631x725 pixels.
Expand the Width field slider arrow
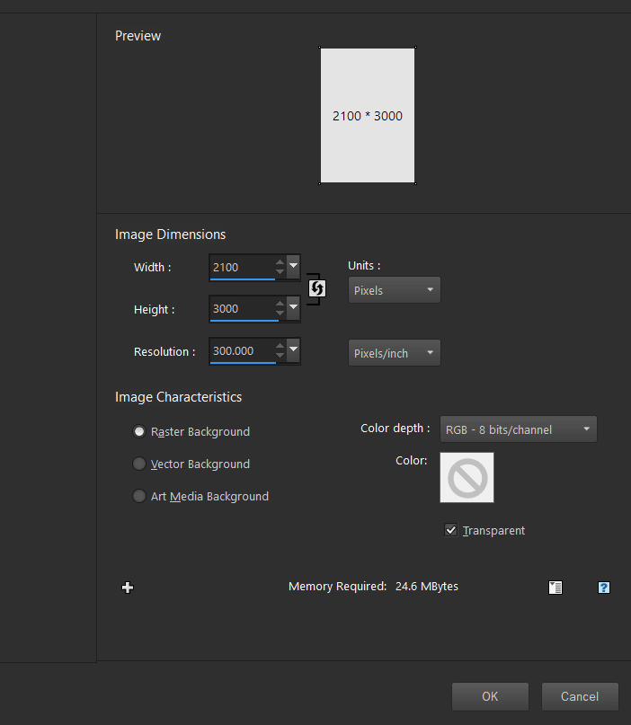(293, 266)
